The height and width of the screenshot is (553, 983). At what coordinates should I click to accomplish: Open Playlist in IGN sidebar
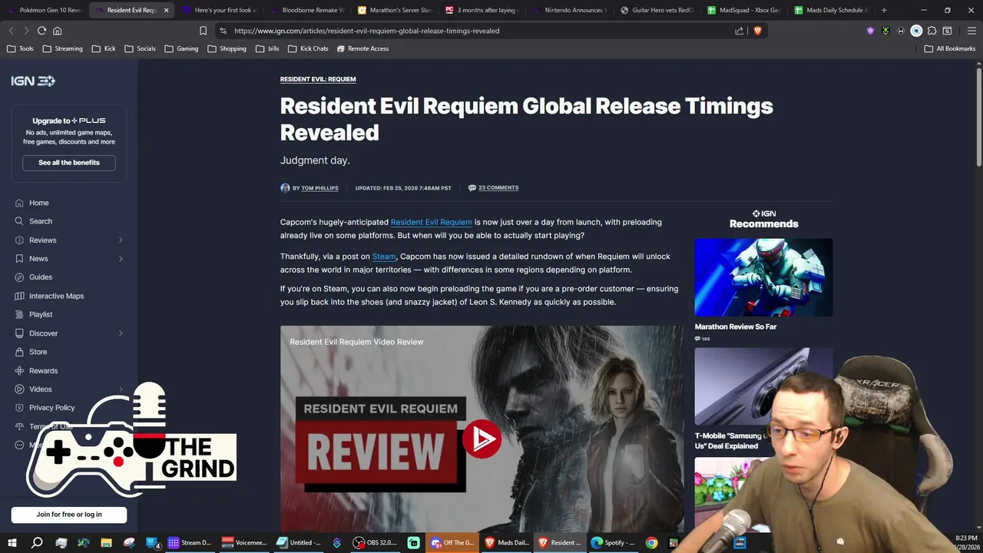pyautogui.click(x=41, y=314)
